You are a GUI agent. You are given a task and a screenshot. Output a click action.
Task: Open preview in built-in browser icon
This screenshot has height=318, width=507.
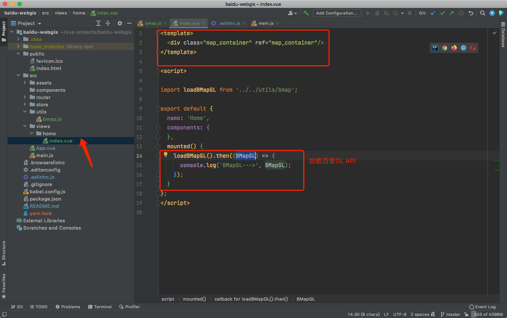pos(435,48)
